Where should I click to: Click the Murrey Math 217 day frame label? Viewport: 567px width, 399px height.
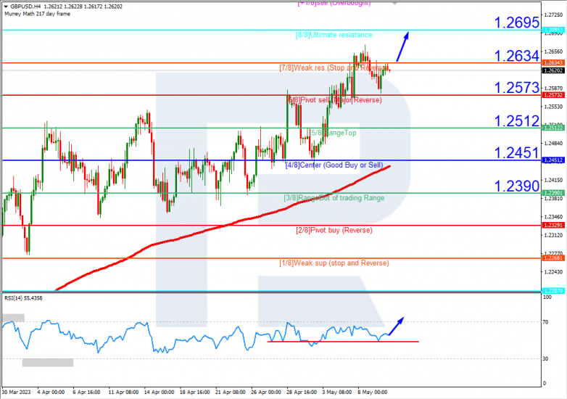point(37,14)
